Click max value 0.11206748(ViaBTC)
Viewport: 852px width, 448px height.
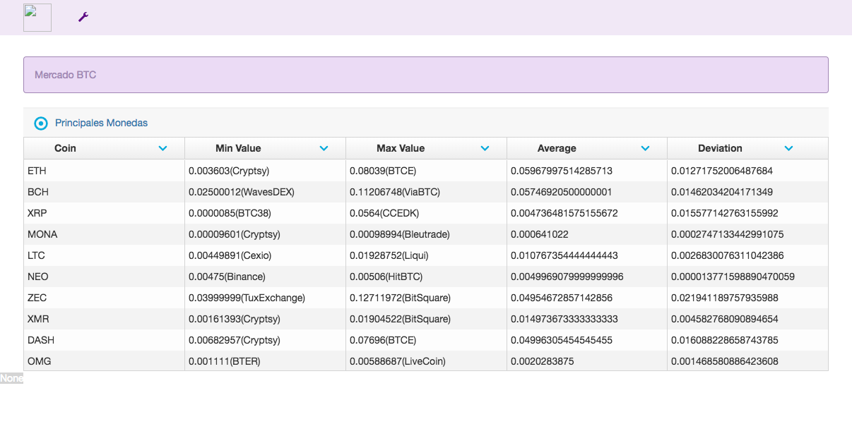396,192
